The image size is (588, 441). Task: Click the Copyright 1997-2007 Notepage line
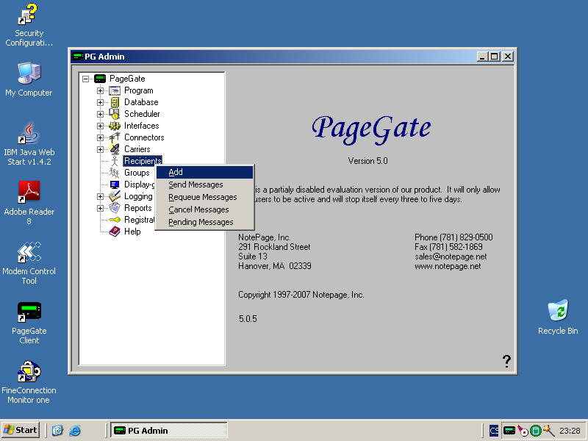click(x=301, y=295)
